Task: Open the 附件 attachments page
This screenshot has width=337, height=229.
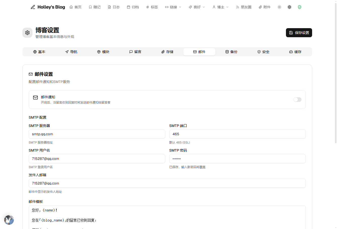Action: [265, 7]
